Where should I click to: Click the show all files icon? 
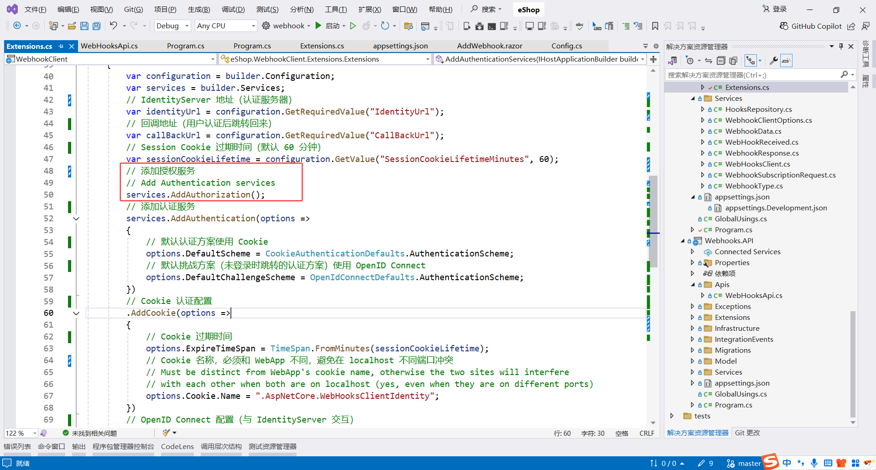pos(733,61)
